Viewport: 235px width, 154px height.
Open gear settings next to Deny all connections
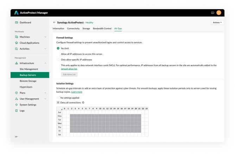point(83,103)
